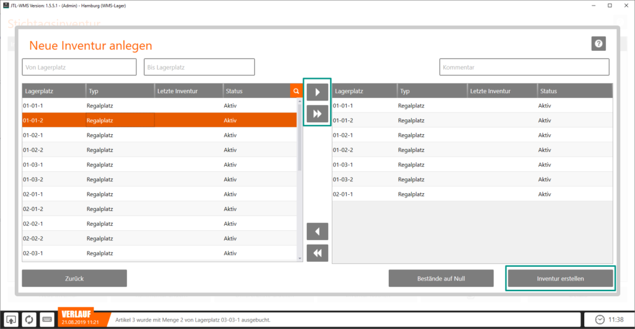The height and width of the screenshot is (329, 635).
Task: Sort right table by Status column header
Action: 574,91
